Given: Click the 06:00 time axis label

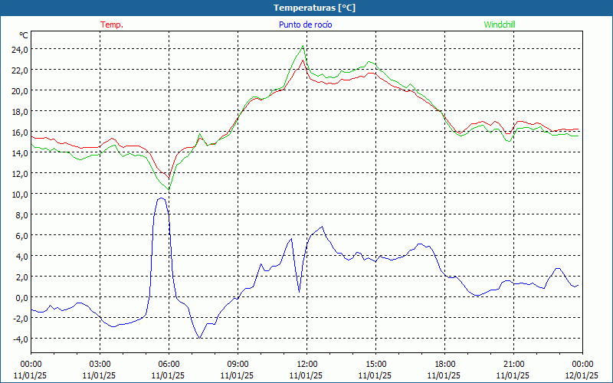Looking at the screenshot, I should (x=169, y=365).
